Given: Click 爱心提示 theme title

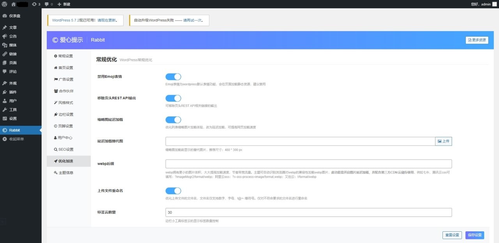Looking at the screenshot, I should (x=68, y=40).
